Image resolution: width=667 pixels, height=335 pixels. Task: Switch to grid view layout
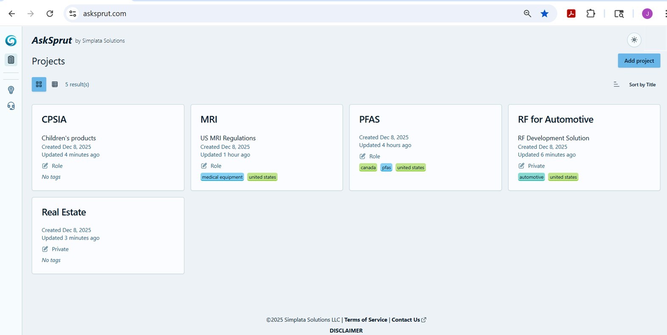click(39, 84)
